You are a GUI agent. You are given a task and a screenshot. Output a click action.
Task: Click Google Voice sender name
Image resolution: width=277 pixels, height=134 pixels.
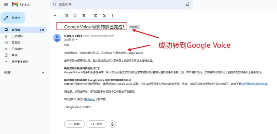(73, 36)
